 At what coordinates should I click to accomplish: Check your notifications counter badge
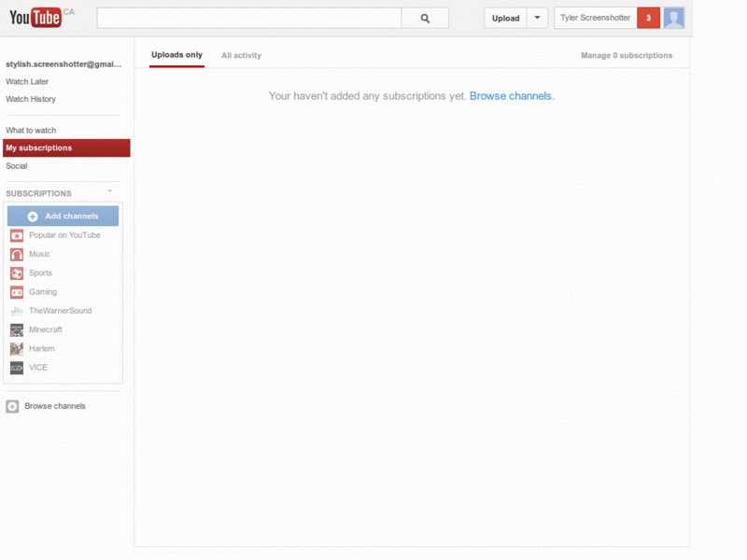click(648, 17)
